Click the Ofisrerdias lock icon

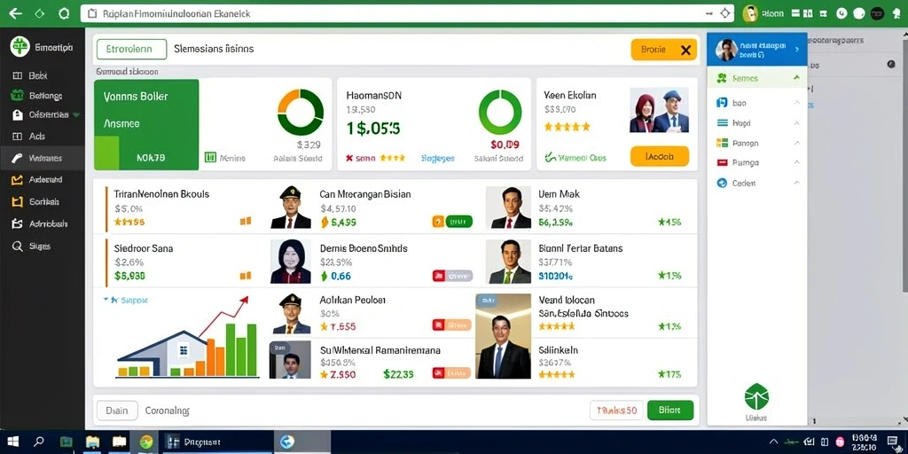[18, 114]
